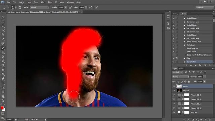Select the Brush layer thumbnail
The image size is (215, 121).
(179, 86)
